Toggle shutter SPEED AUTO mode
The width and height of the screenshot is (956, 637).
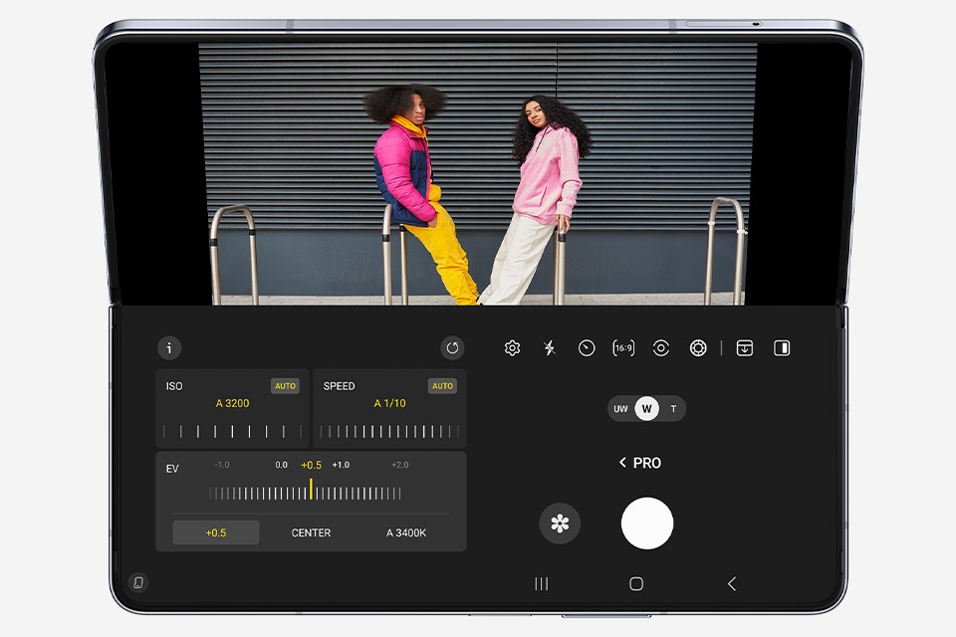tap(442, 386)
